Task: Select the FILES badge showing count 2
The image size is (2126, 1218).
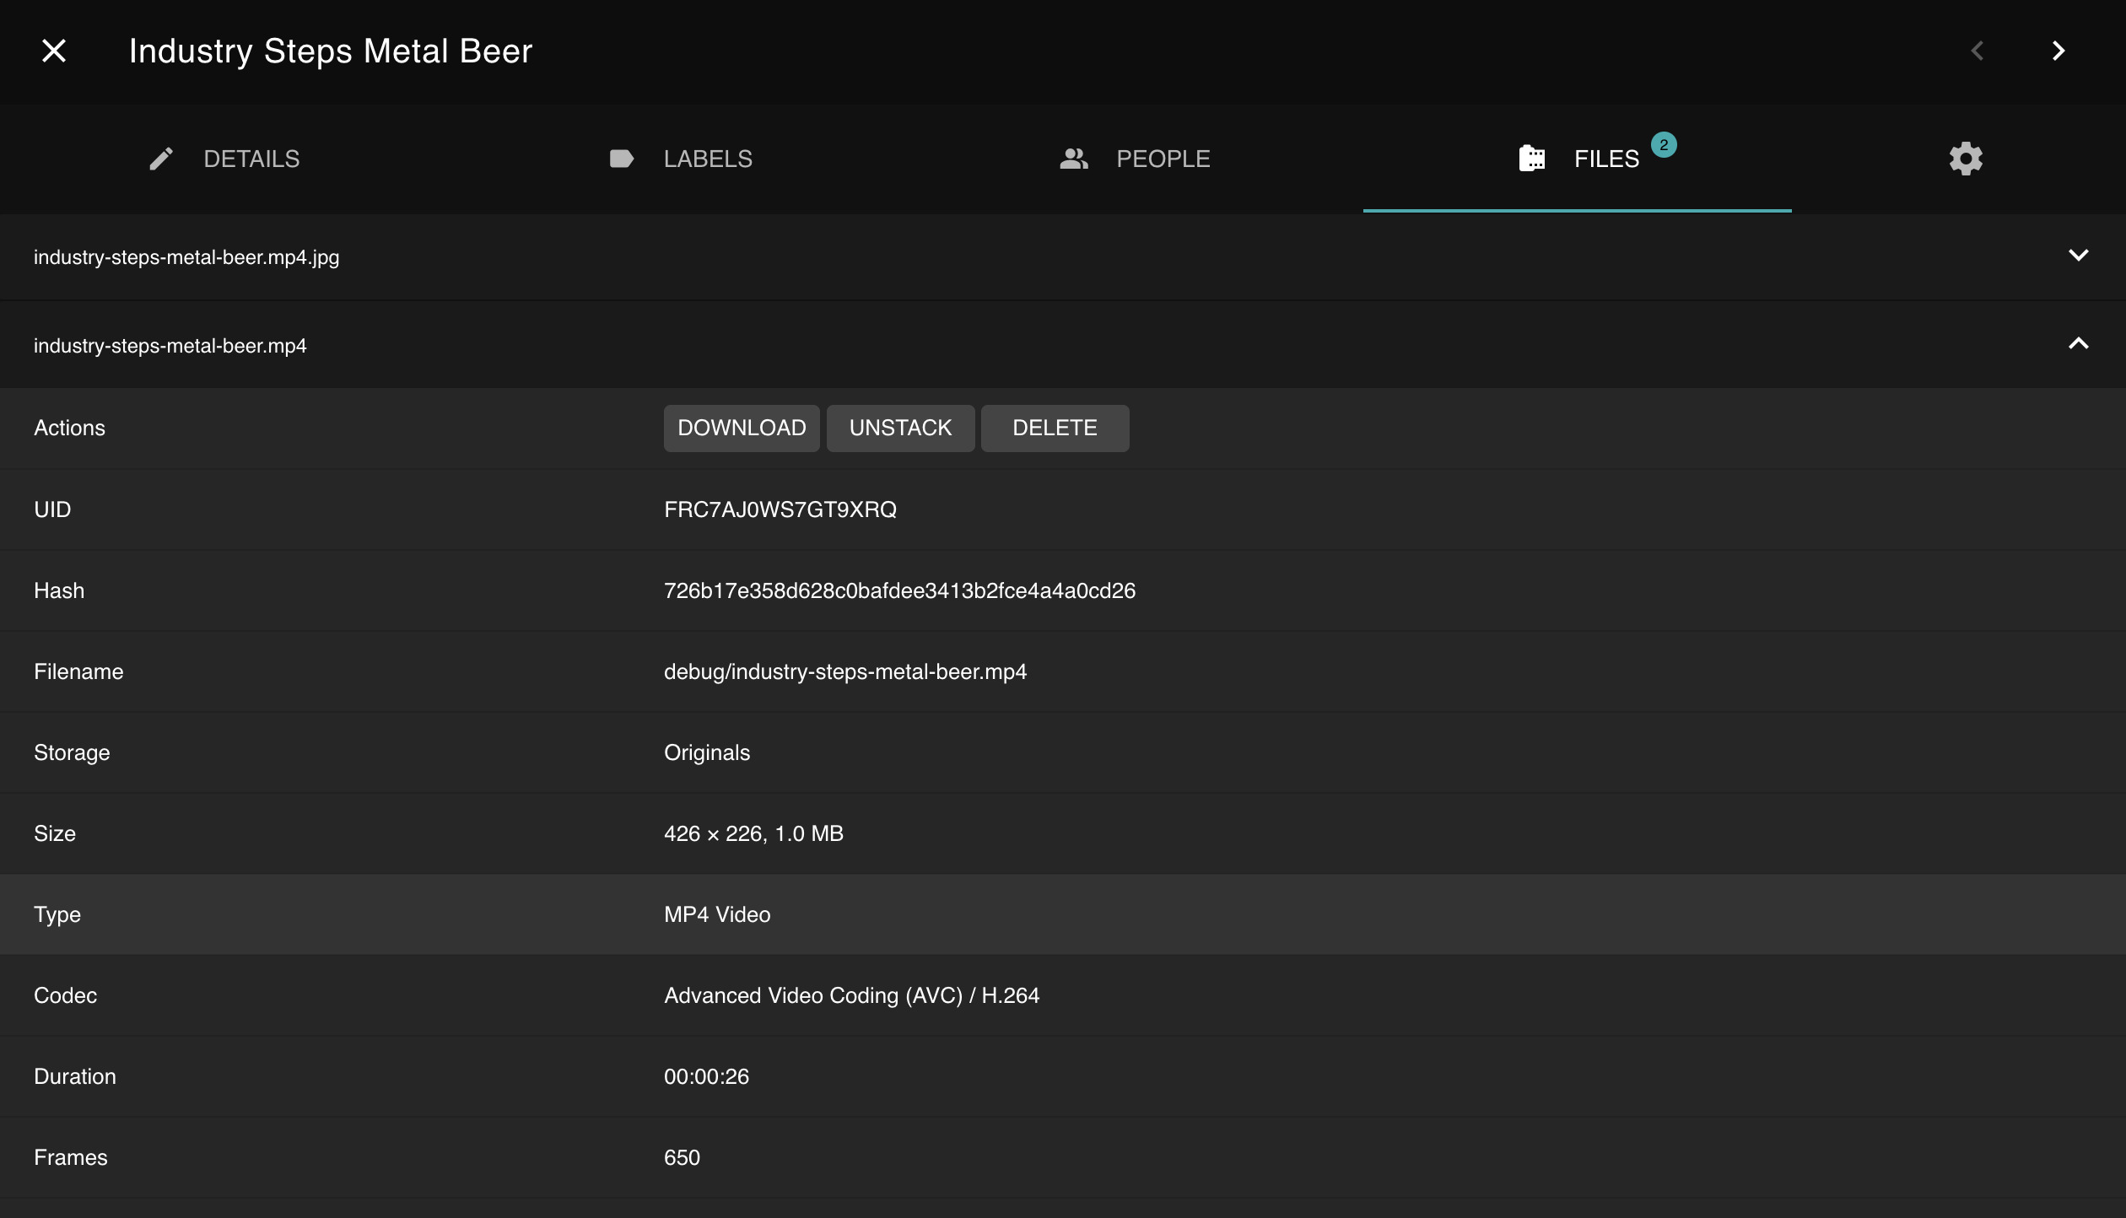Action: point(1663,144)
